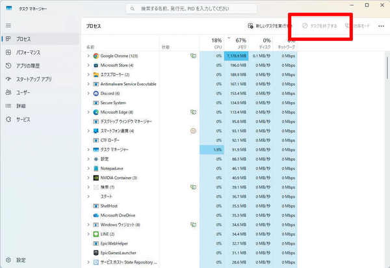Open the プロセス tab in sidebar
The width and height of the screenshot is (390, 268).
point(40,39)
